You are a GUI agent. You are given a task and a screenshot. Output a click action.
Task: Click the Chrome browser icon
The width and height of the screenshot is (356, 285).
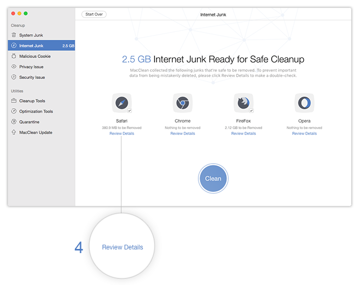pyautogui.click(x=182, y=103)
